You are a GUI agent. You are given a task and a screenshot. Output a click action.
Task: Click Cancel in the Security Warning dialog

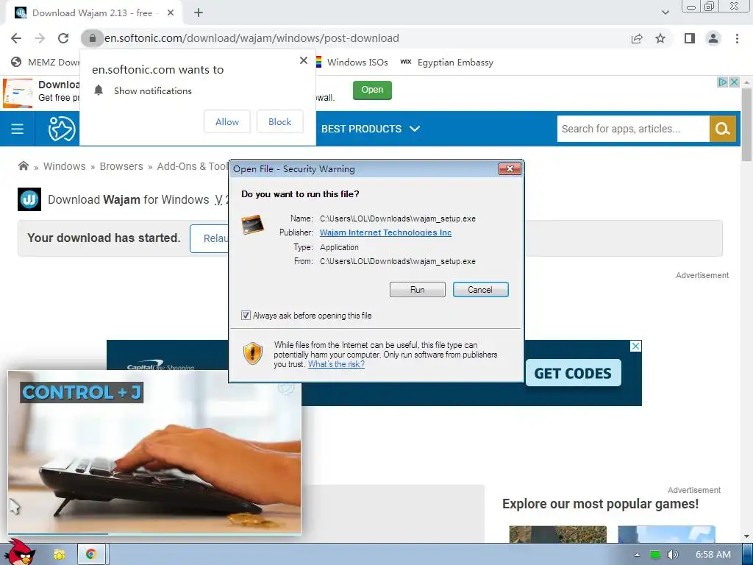[480, 290]
